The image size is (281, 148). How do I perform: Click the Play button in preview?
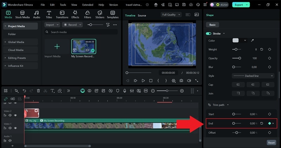[x=143, y=81]
